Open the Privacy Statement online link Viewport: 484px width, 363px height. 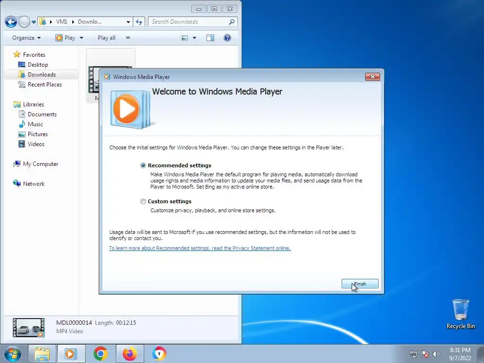[x=200, y=248]
